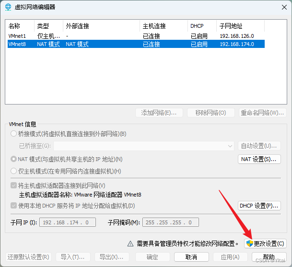Click 需要具备管理员特权 warning text
Image resolution: width=292 pixels, height=267 pixels.
(x=187, y=244)
